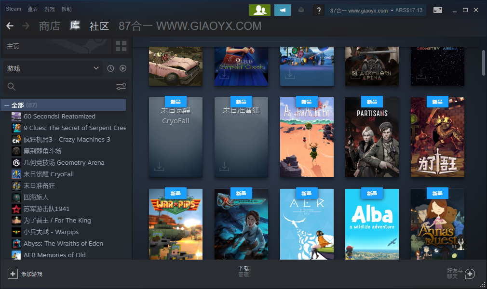The width and height of the screenshot is (487, 289).
Task: Open the 下载 管理 downloads link
Action: coord(243,271)
